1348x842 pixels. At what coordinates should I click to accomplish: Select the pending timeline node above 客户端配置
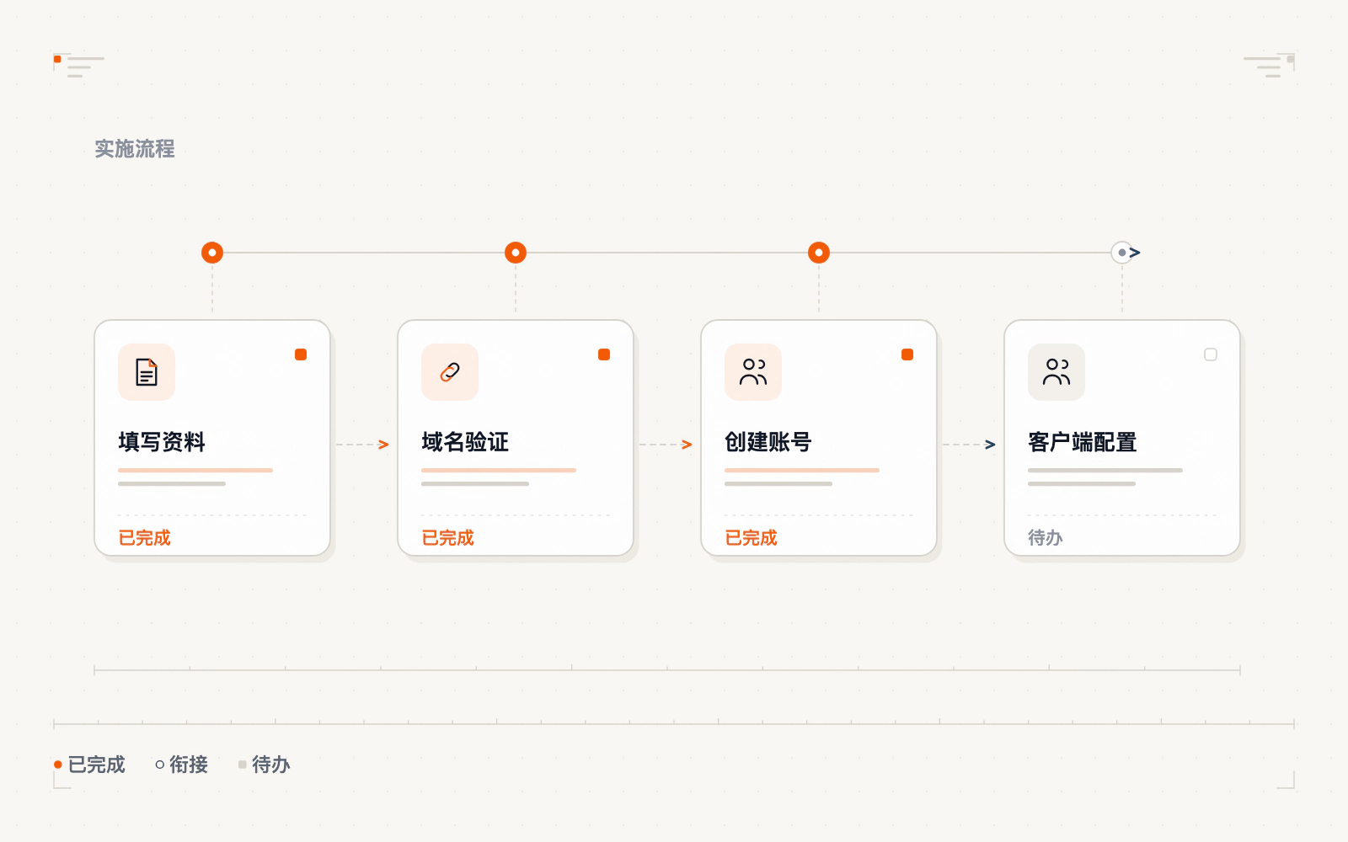pos(1122,253)
